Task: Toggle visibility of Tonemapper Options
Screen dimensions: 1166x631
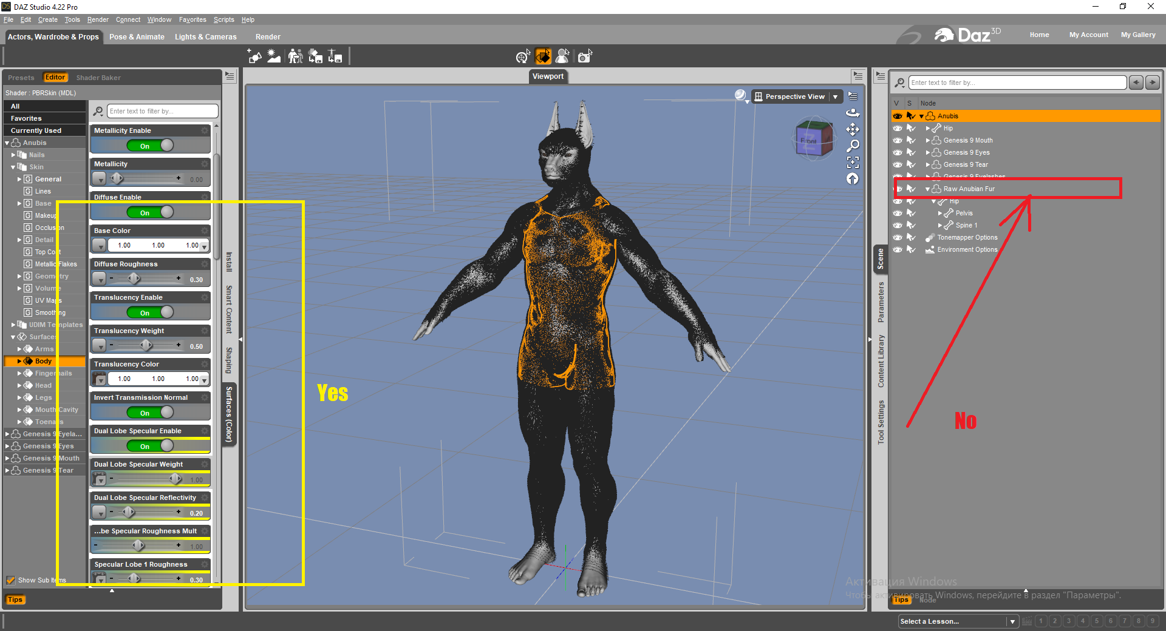Action: click(898, 237)
